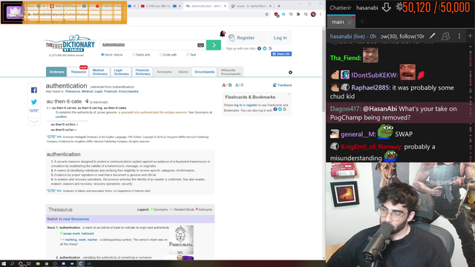Image resolution: width=475 pixels, height=267 pixels.
Task: Open the confirm synonyms link
Action: pos(61,117)
